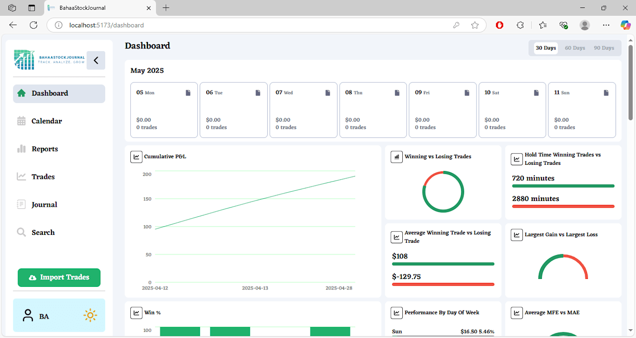The height and width of the screenshot is (338, 636).
Task: Click the Import Trades button
Action: pyautogui.click(x=59, y=278)
